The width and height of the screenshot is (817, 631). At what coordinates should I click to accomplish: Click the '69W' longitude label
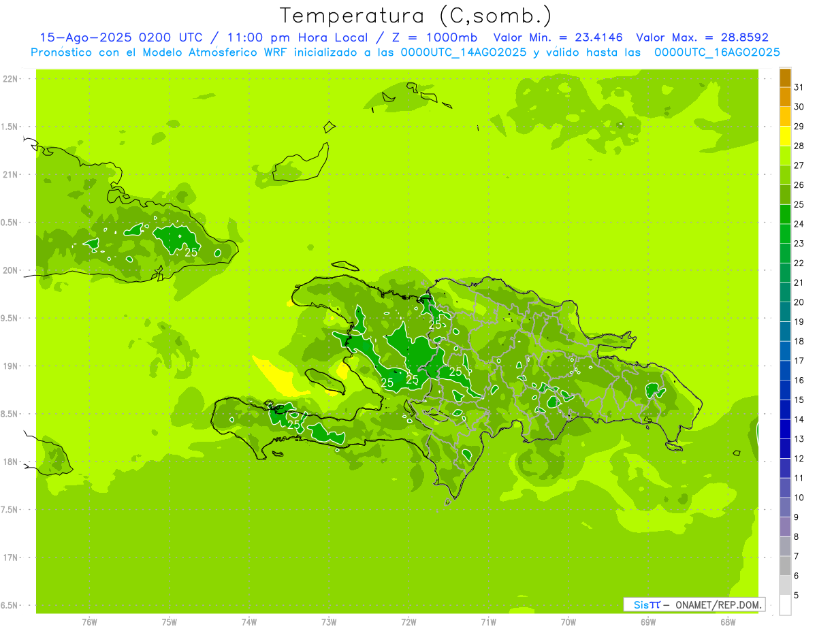(648, 622)
